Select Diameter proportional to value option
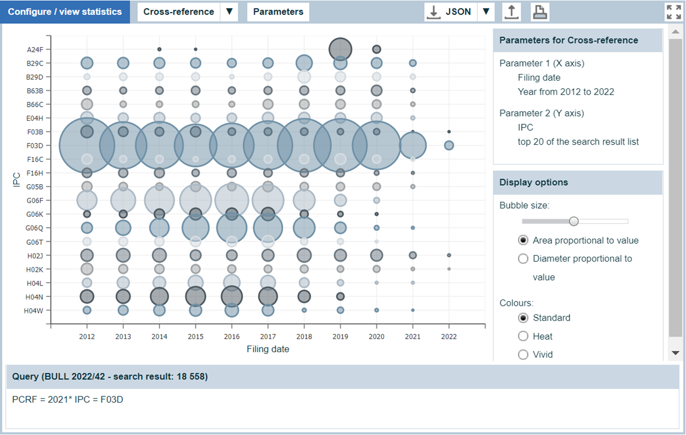This screenshot has height=435, width=686. tap(523, 259)
